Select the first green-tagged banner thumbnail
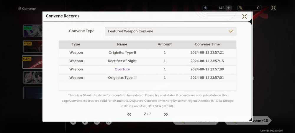This screenshot has height=133, width=295. point(33,31)
